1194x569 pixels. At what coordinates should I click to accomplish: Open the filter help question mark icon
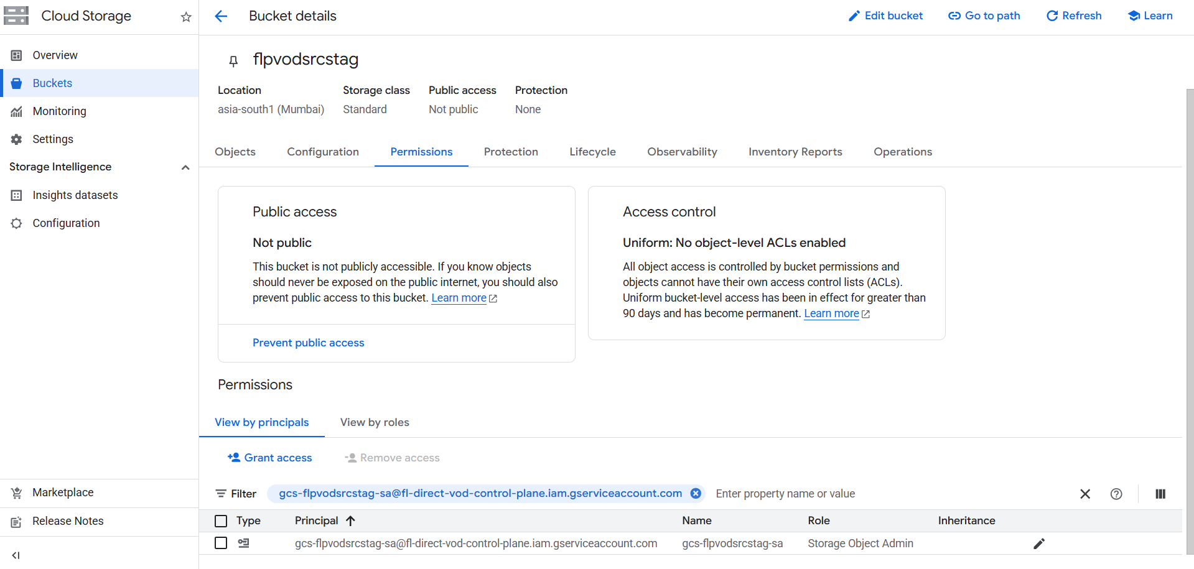[x=1116, y=494]
